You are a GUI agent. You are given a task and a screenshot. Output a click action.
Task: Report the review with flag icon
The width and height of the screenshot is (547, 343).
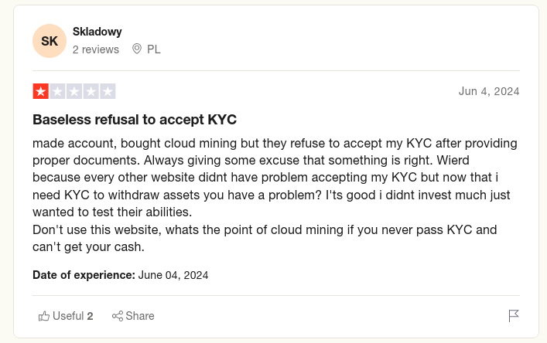tap(514, 315)
